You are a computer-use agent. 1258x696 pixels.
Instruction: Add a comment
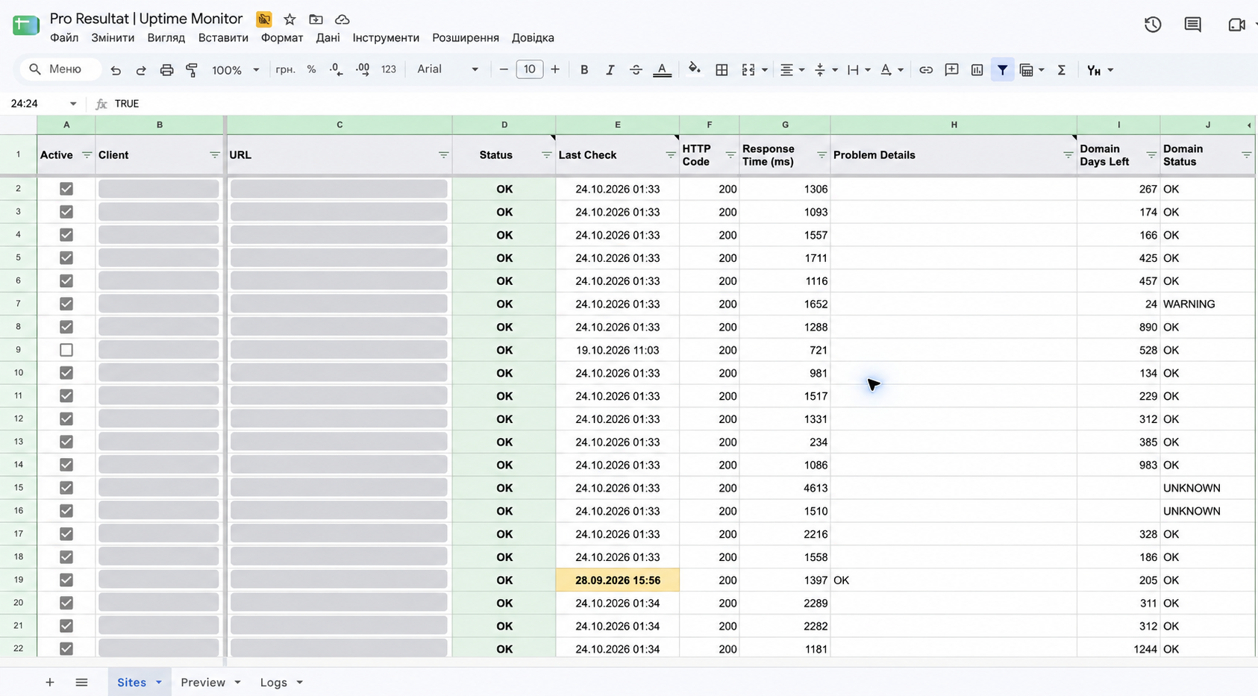pos(951,70)
